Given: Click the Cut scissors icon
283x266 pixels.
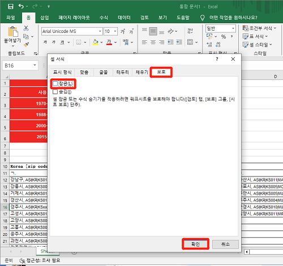Looking at the screenshot, I should 26,28.
